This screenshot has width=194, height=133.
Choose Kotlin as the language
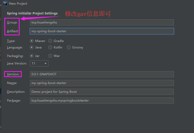pyautogui.click(x=50, y=47)
